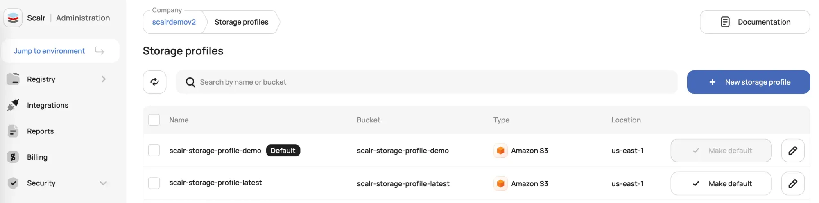Click the Amazon S3 icon in latest row

[500, 184]
